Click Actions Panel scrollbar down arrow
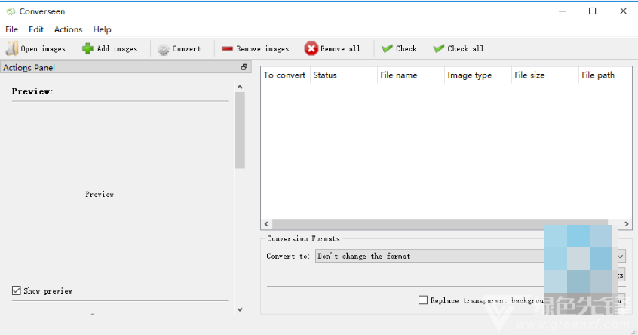The image size is (638, 335). tap(240, 309)
